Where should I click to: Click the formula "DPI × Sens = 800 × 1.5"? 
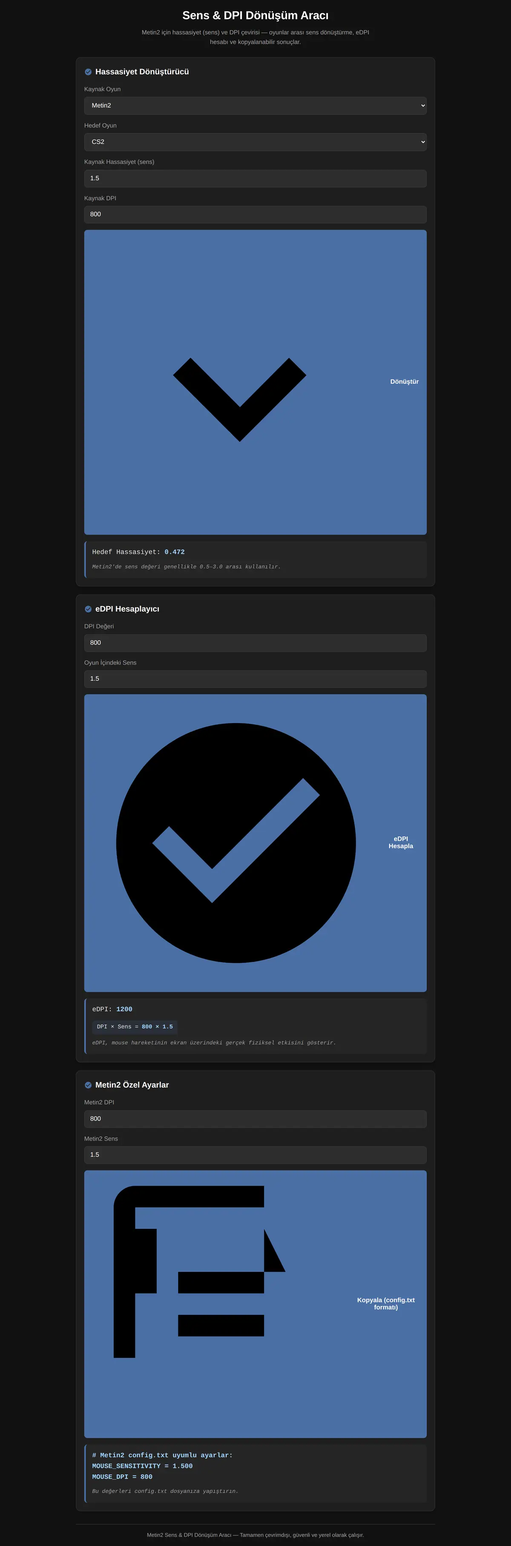(x=135, y=1027)
